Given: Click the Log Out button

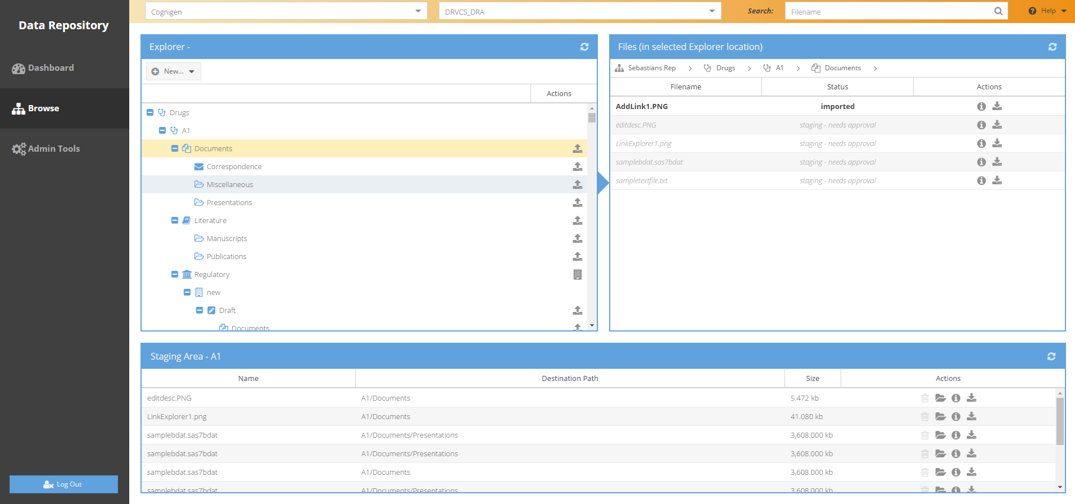Looking at the screenshot, I should coord(63,484).
